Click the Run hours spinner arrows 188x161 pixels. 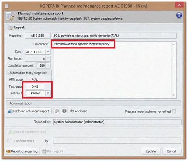click(x=48, y=59)
